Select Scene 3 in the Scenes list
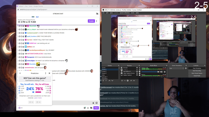Image resolution: width=209 pixels, height=117 pixels. 104,71
